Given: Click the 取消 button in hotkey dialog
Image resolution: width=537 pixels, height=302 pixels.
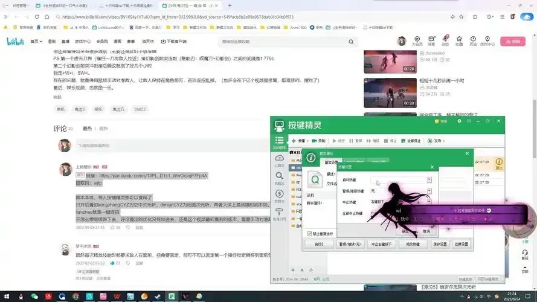Looking at the screenshot, I should 426,231.
